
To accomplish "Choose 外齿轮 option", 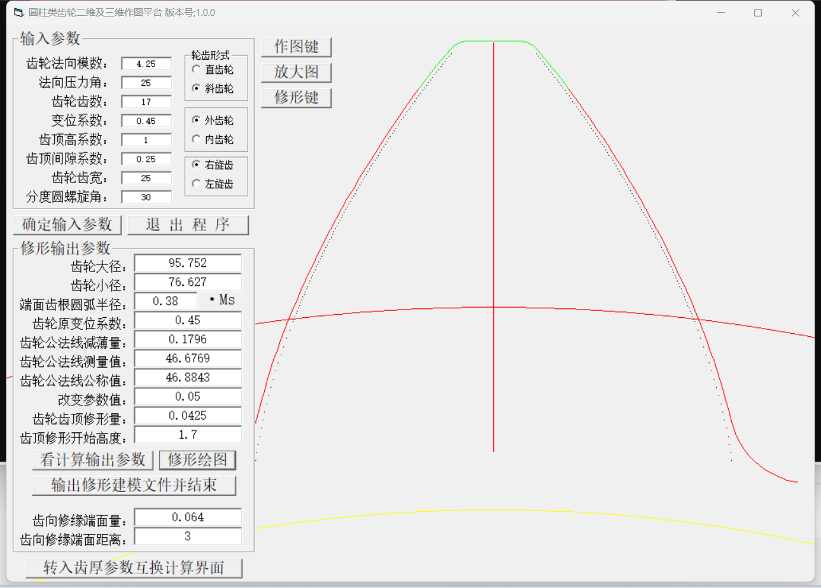I will [213, 120].
